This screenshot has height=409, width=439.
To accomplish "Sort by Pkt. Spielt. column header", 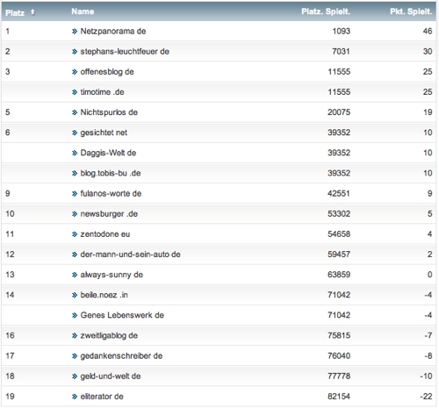I will (x=411, y=11).
